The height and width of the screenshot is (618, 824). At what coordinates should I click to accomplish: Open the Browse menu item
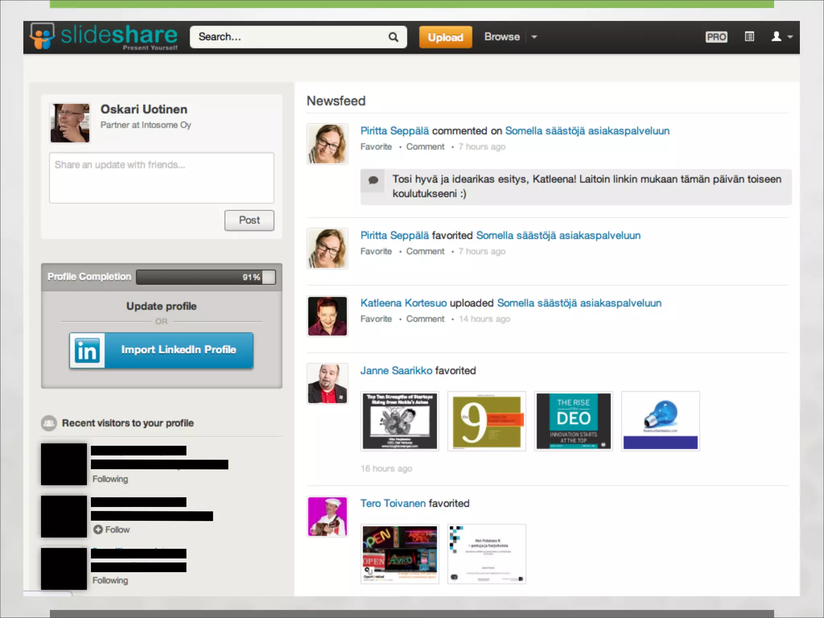pos(502,37)
